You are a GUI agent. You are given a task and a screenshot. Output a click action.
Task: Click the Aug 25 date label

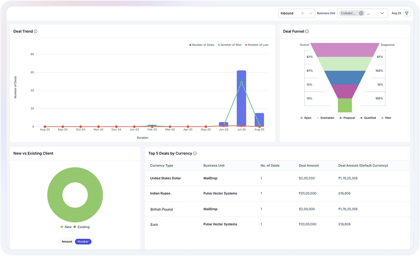[396, 13]
